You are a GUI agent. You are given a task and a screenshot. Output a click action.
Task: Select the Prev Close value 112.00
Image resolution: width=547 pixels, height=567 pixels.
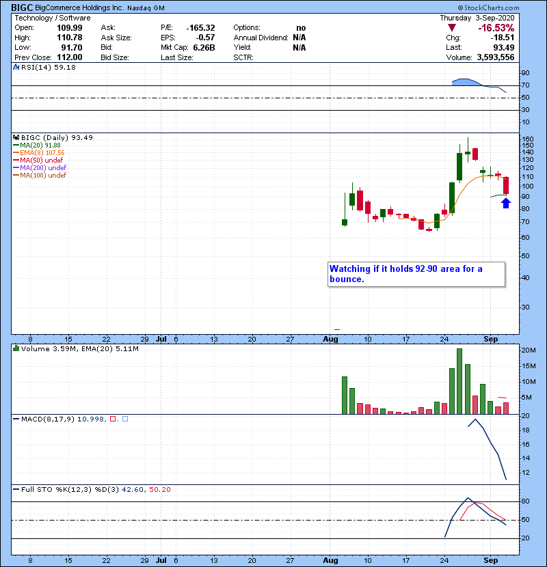tap(70, 57)
